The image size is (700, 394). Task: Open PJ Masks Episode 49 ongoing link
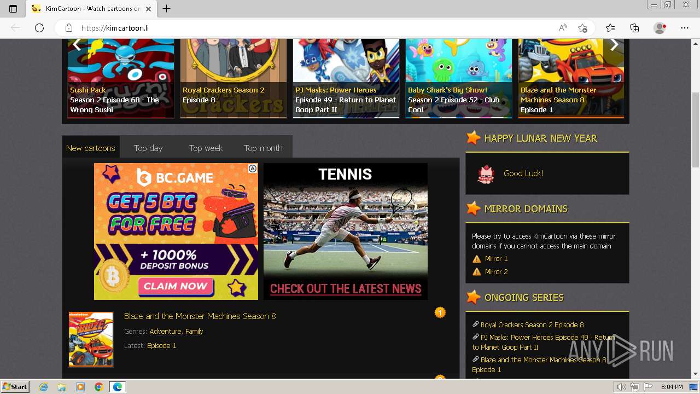click(x=543, y=343)
